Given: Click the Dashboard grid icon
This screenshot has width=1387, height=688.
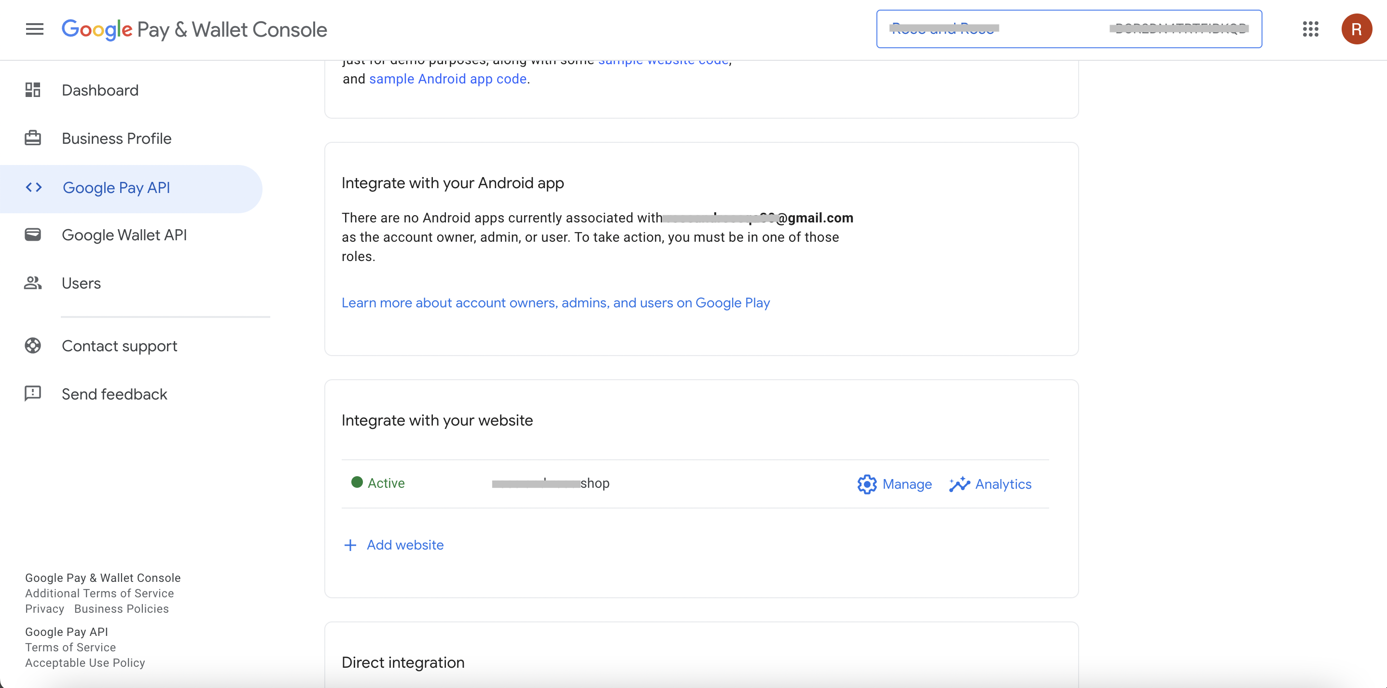Looking at the screenshot, I should 33,90.
